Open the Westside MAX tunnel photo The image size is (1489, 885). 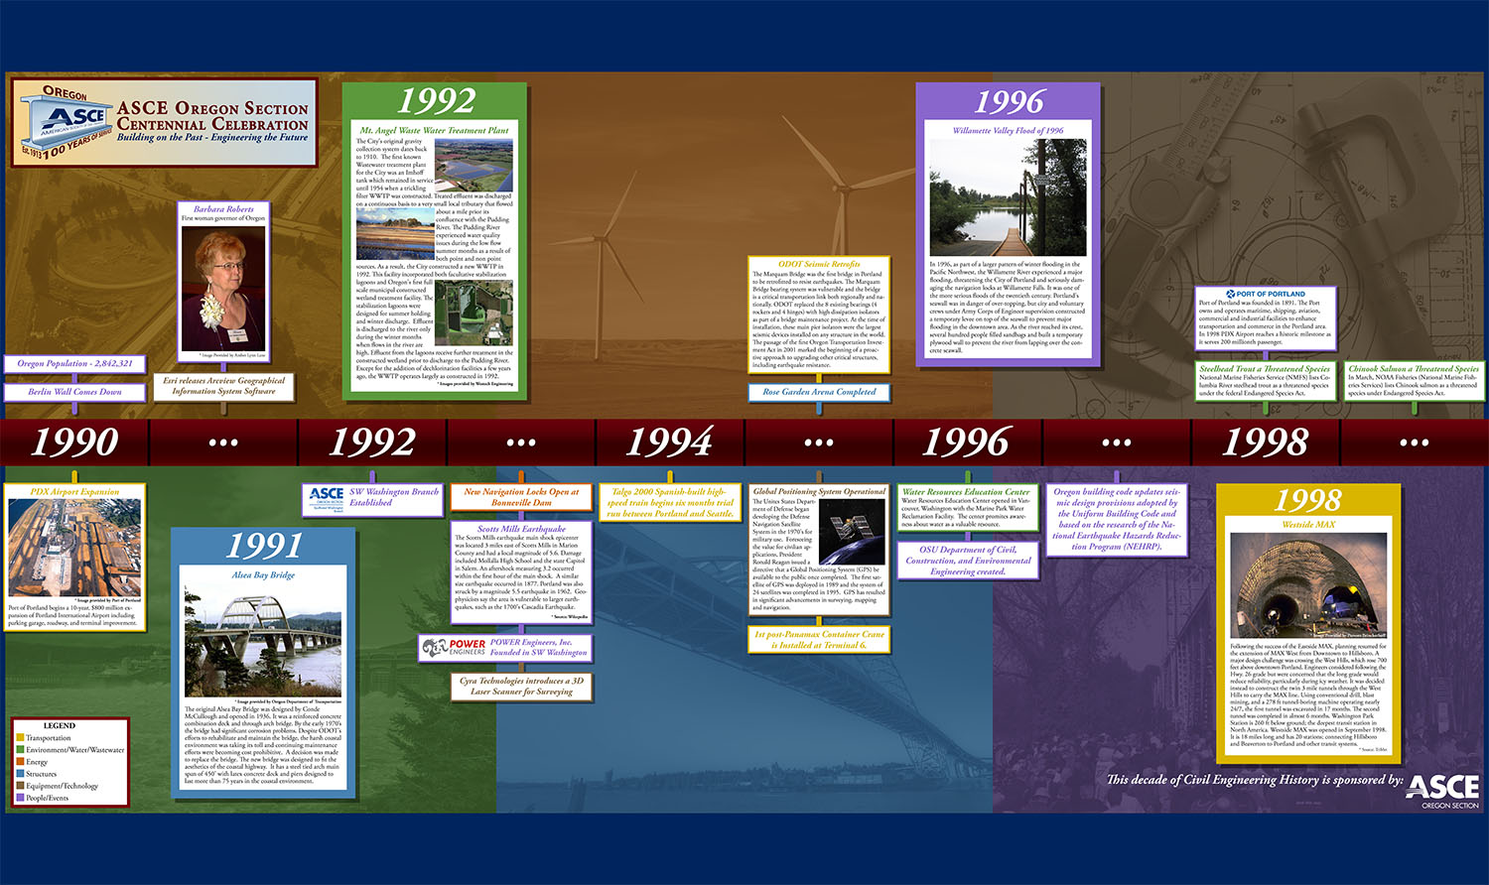point(1308,585)
